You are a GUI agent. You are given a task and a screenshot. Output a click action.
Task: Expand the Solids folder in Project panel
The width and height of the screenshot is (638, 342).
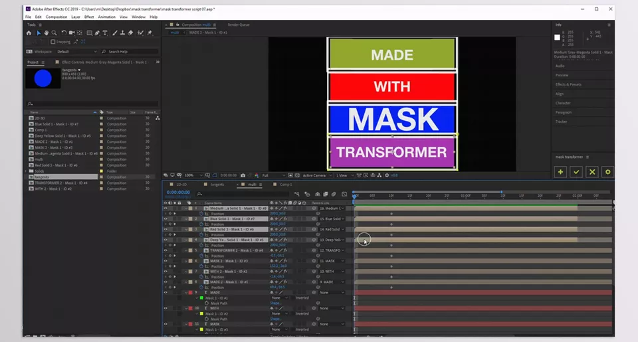point(27,171)
